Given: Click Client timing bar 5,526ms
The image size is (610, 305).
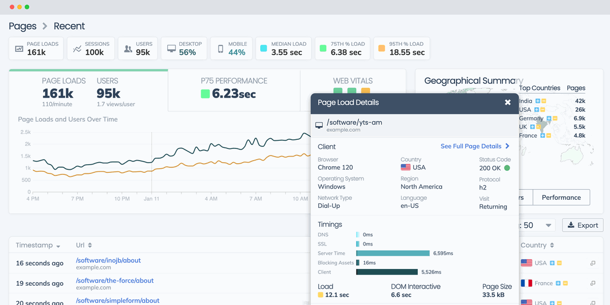Looking at the screenshot, I should point(387,272).
